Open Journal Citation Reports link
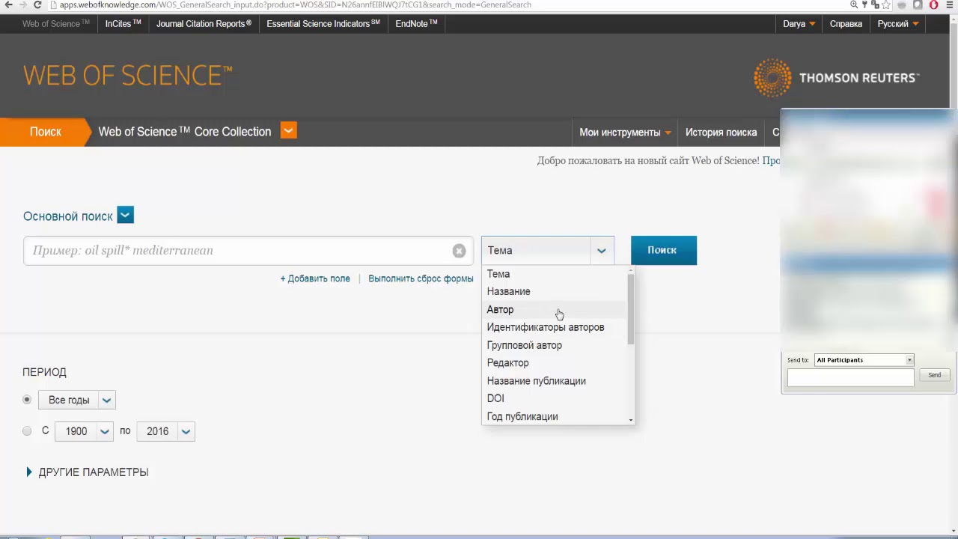This screenshot has width=958, height=539. click(x=204, y=24)
